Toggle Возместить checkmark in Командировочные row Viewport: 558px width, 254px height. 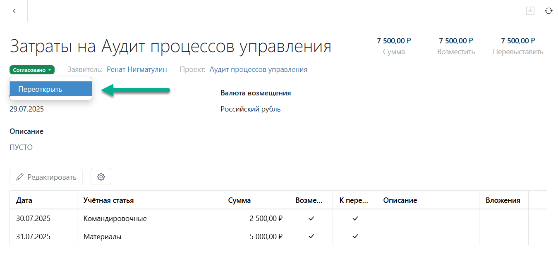tap(311, 218)
